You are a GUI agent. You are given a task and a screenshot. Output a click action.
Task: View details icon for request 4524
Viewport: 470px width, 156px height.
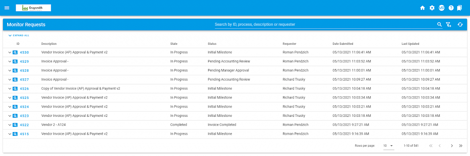point(15,107)
